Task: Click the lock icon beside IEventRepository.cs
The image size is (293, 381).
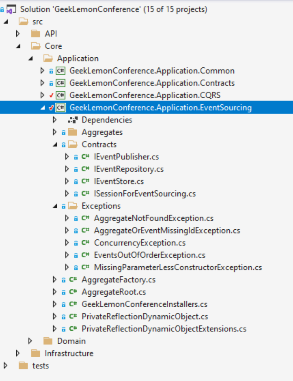Action: click(x=76, y=169)
